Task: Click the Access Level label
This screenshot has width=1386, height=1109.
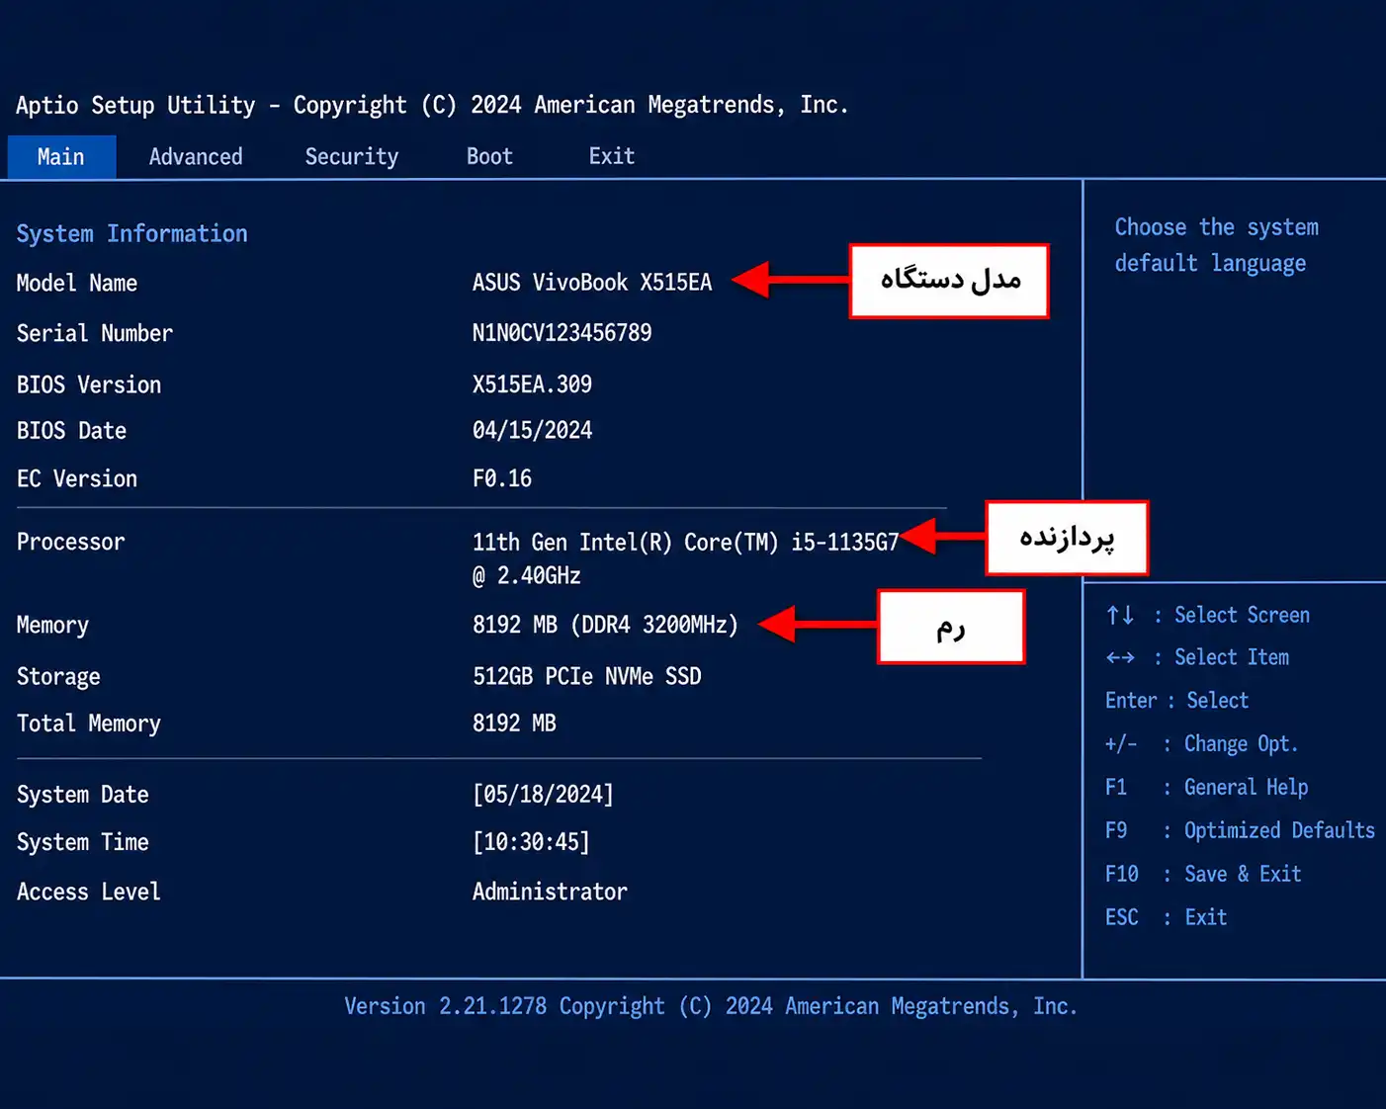Action: click(x=89, y=892)
